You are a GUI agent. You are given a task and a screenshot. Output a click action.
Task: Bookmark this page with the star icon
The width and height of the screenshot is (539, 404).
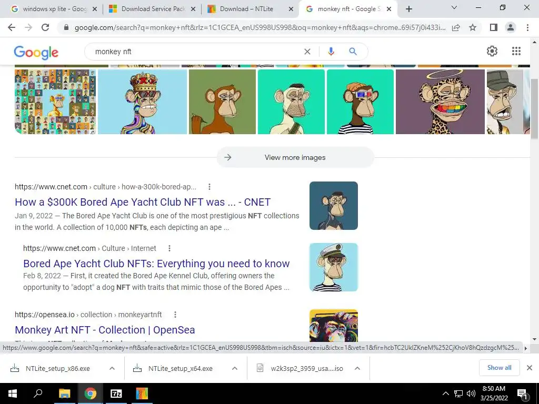473,27
